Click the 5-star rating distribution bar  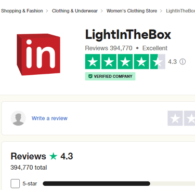pyautogui.click(x=119, y=184)
